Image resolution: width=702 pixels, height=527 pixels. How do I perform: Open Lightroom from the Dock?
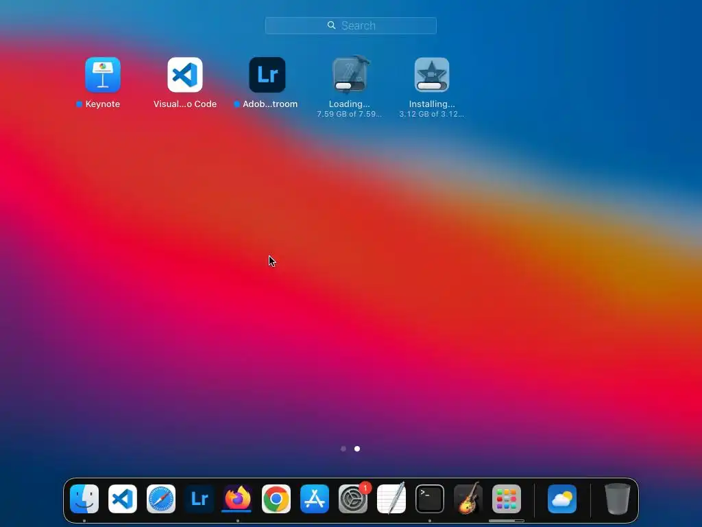pos(199,499)
